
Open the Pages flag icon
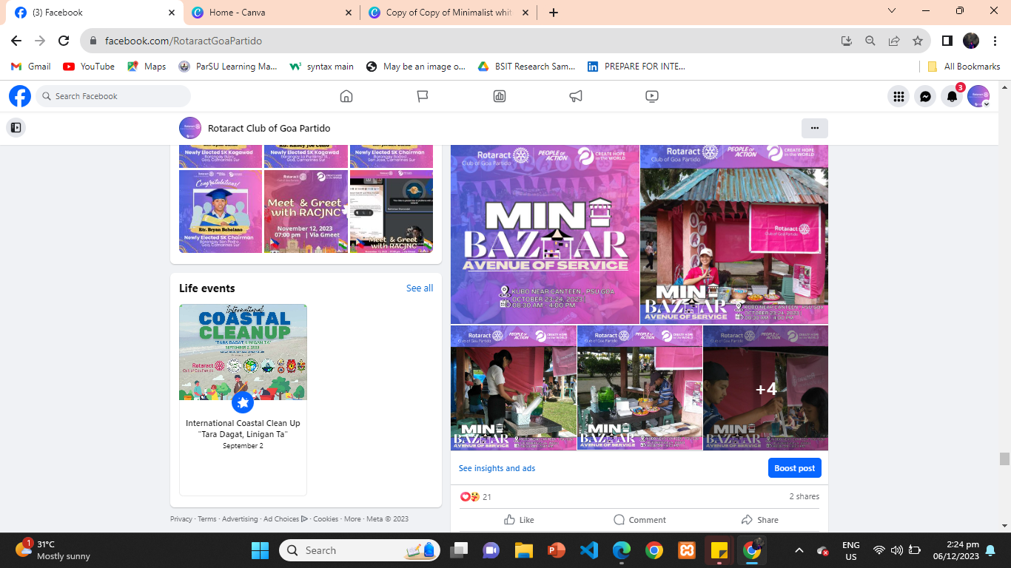tap(423, 96)
